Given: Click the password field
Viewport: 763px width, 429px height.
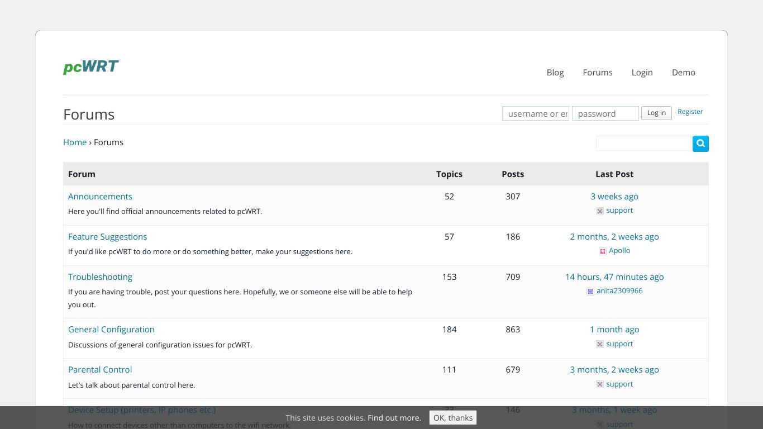Looking at the screenshot, I should pyautogui.click(x=605, y=113).
